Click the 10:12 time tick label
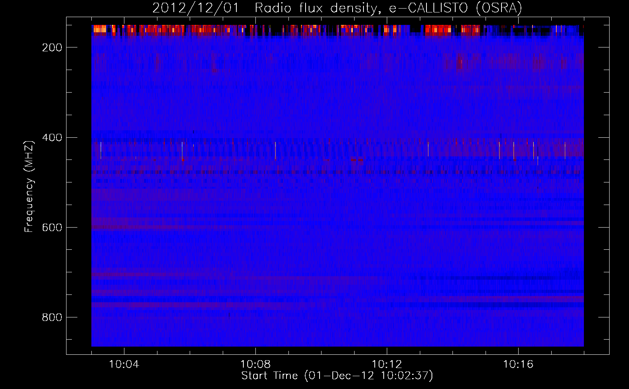The height and width of the screenshot is (389, 629). tap(387, 364)
